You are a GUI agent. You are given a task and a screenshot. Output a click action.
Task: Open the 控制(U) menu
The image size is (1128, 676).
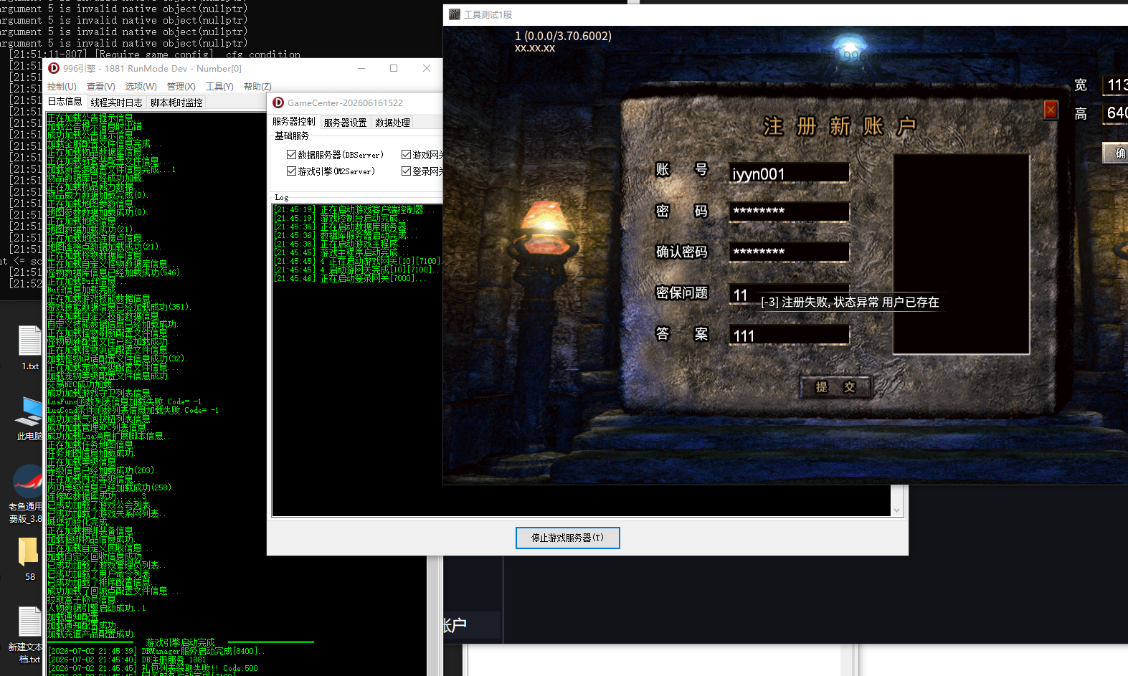pos(62,86)
